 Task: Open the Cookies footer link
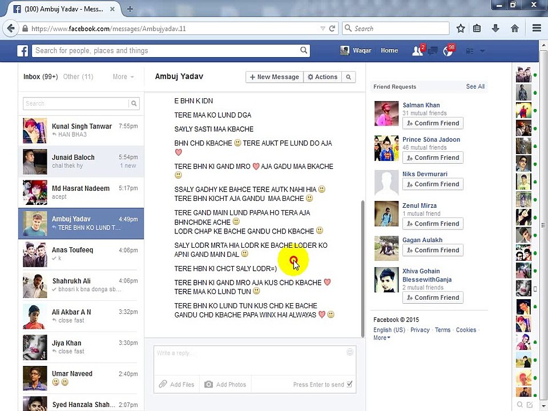coord(466,330)
